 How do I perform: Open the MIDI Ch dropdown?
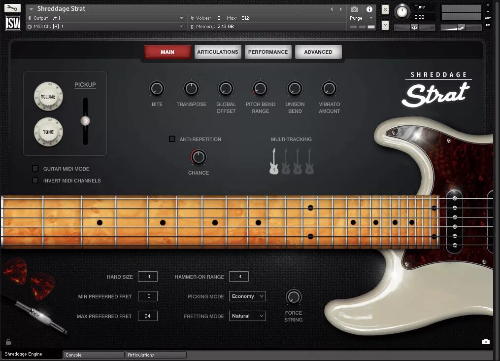106,26
